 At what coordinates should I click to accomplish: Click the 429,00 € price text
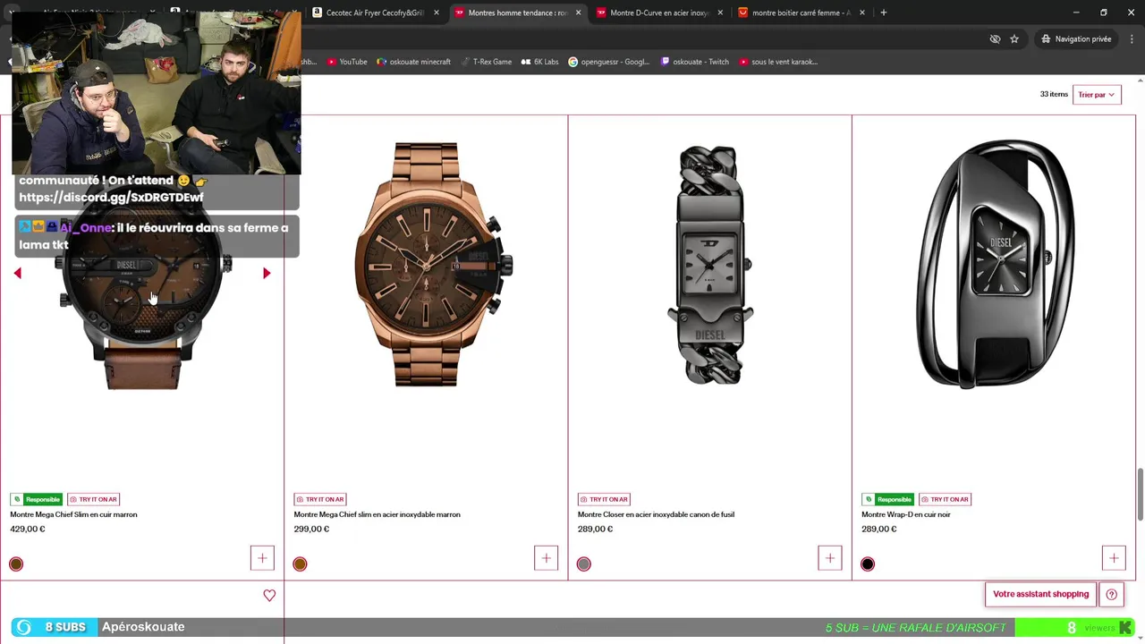pos(28,529)
